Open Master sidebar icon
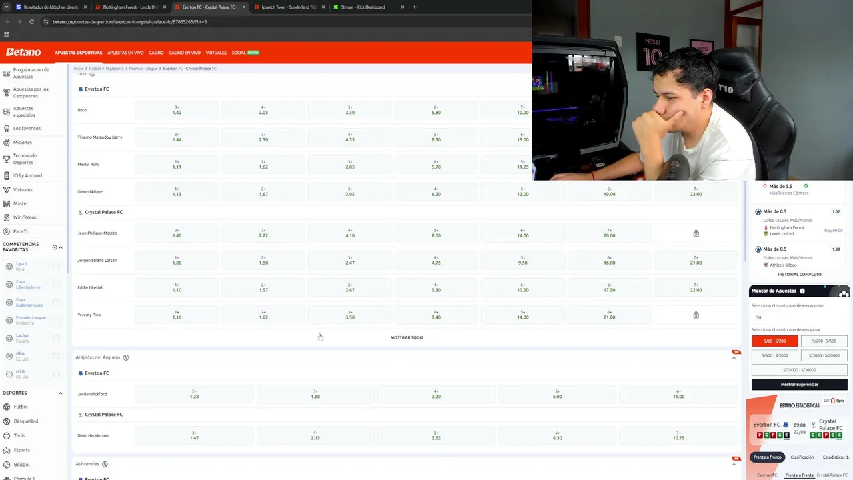 pos(7,203)
